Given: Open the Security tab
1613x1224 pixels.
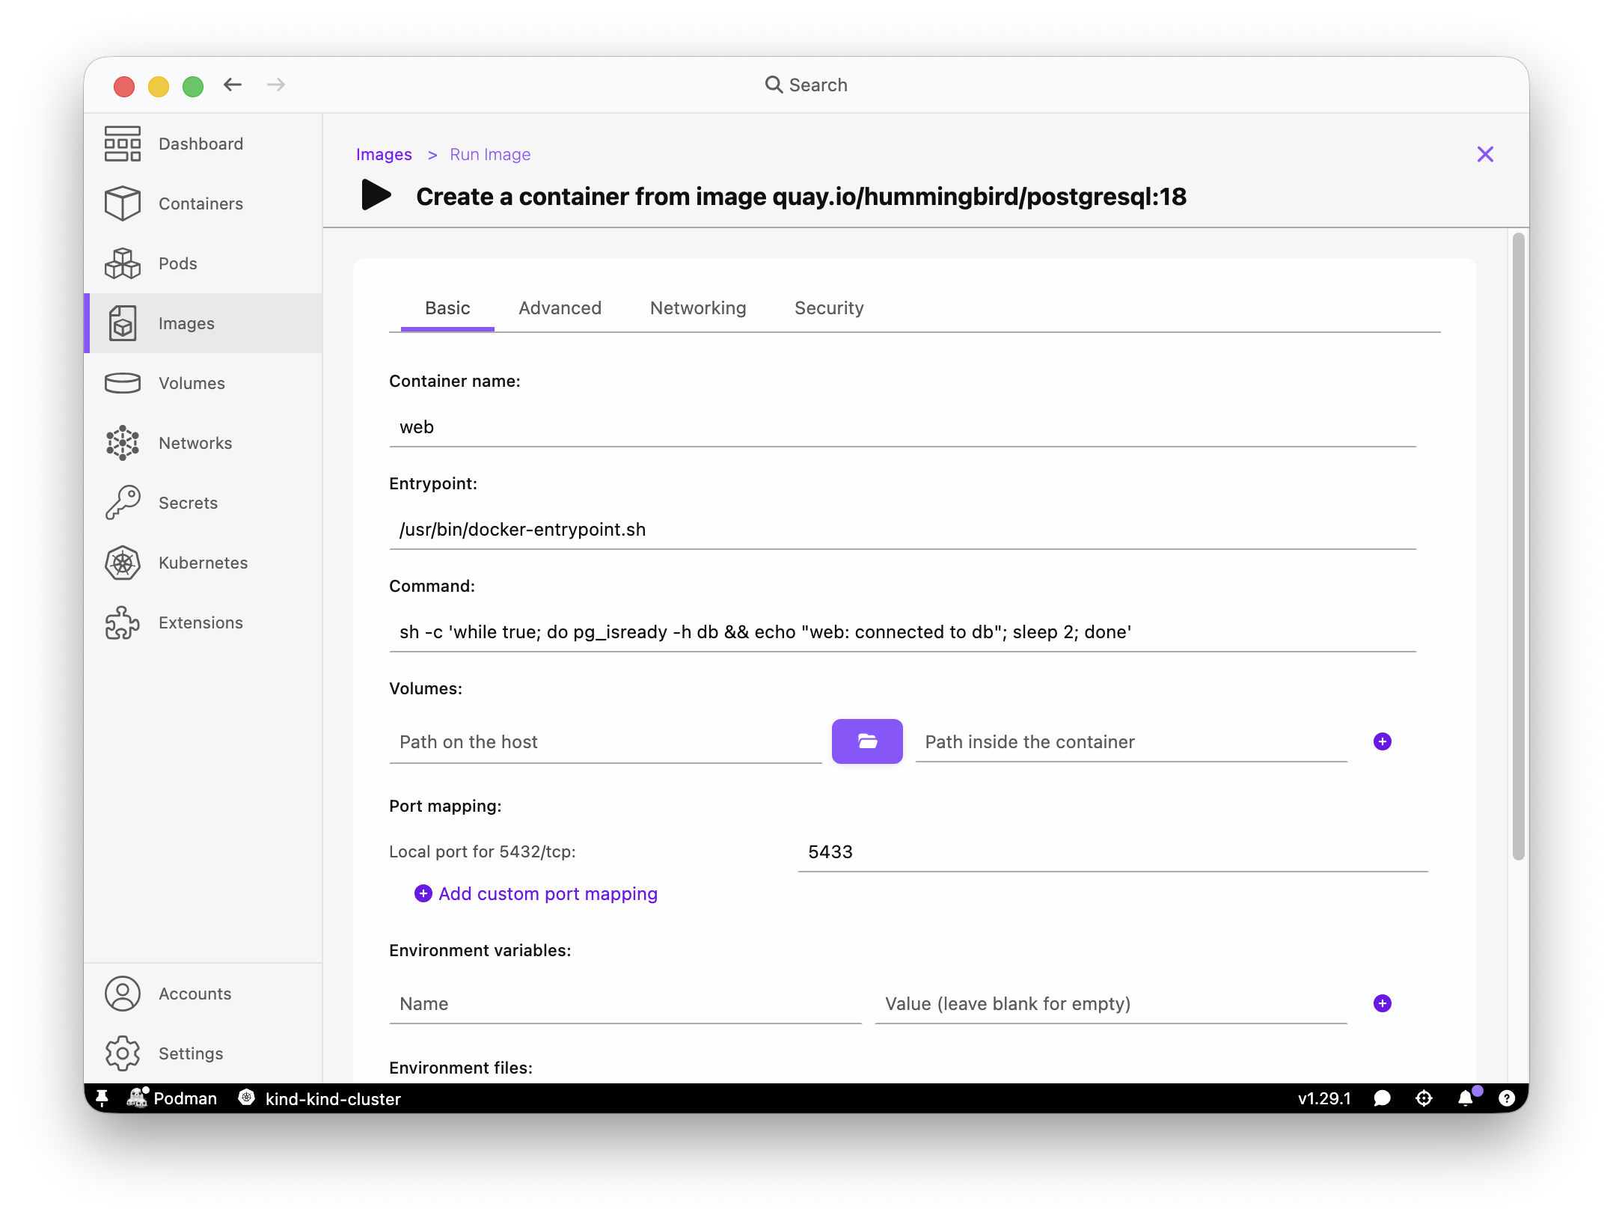Looking at the screenshot, I should 829,308.
